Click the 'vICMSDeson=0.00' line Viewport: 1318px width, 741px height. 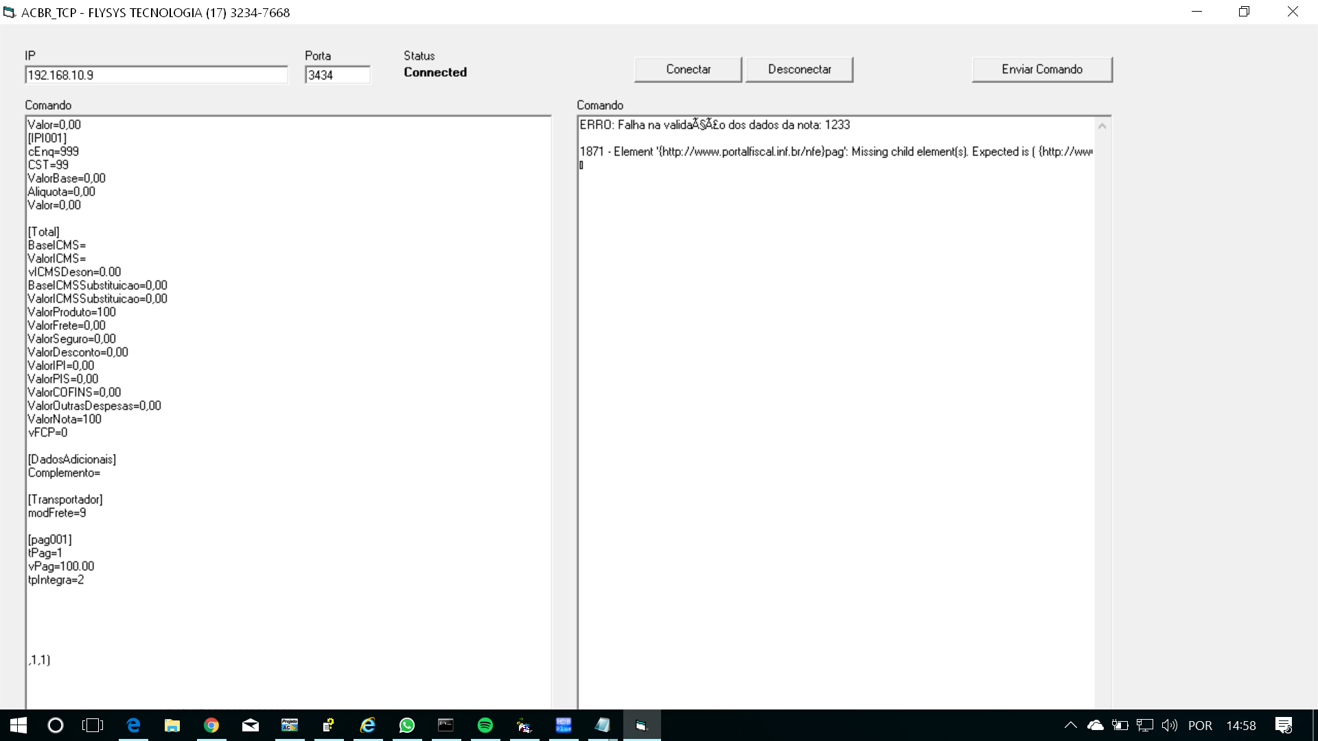(x=74, y=272)
